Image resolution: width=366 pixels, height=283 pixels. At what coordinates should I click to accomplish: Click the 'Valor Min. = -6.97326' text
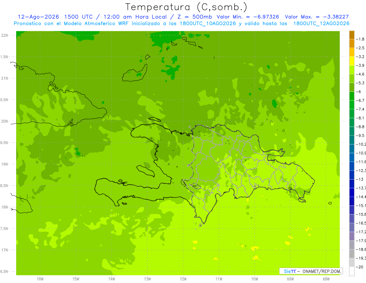click(x=248, y=17)
